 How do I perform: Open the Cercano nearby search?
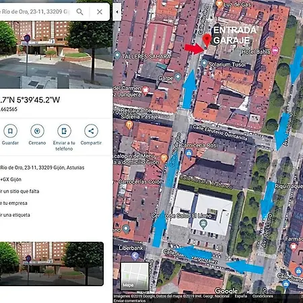[x=37, y=131]
